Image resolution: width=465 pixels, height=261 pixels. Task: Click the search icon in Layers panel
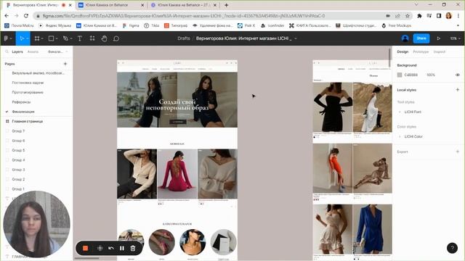[7, 51]
